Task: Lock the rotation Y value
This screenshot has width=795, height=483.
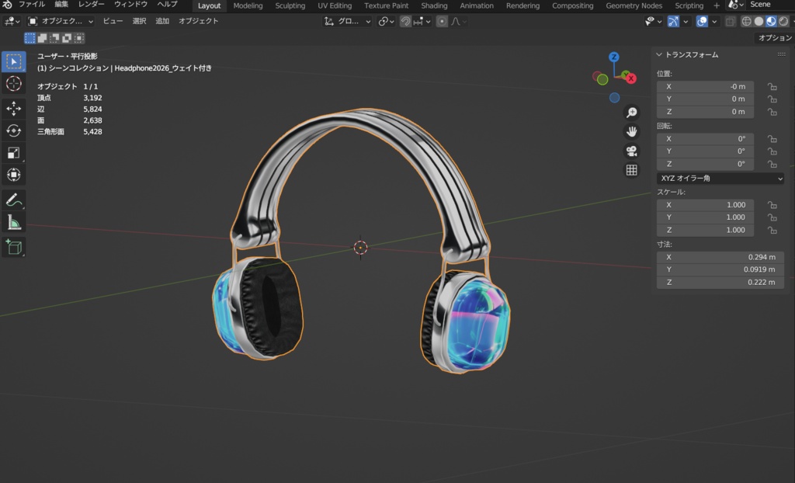Action: pos(772,151)
